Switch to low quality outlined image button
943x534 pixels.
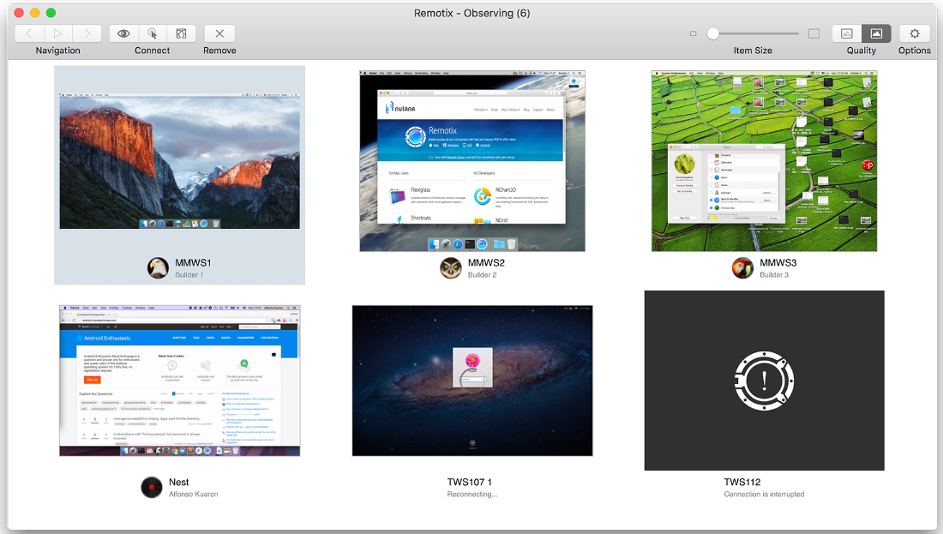coord(847,33)
